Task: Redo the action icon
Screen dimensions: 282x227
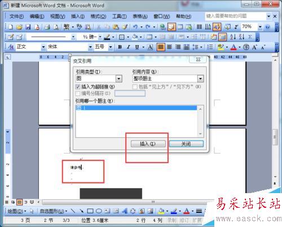Action: pos(148,27)
